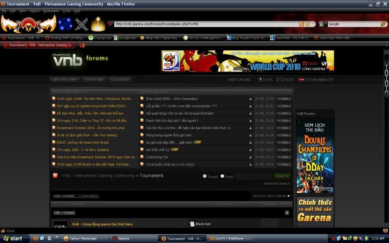Open Blog Truyện Tranh bookmark
Viewport: 389px width, 243px height.
coord(247,38)
